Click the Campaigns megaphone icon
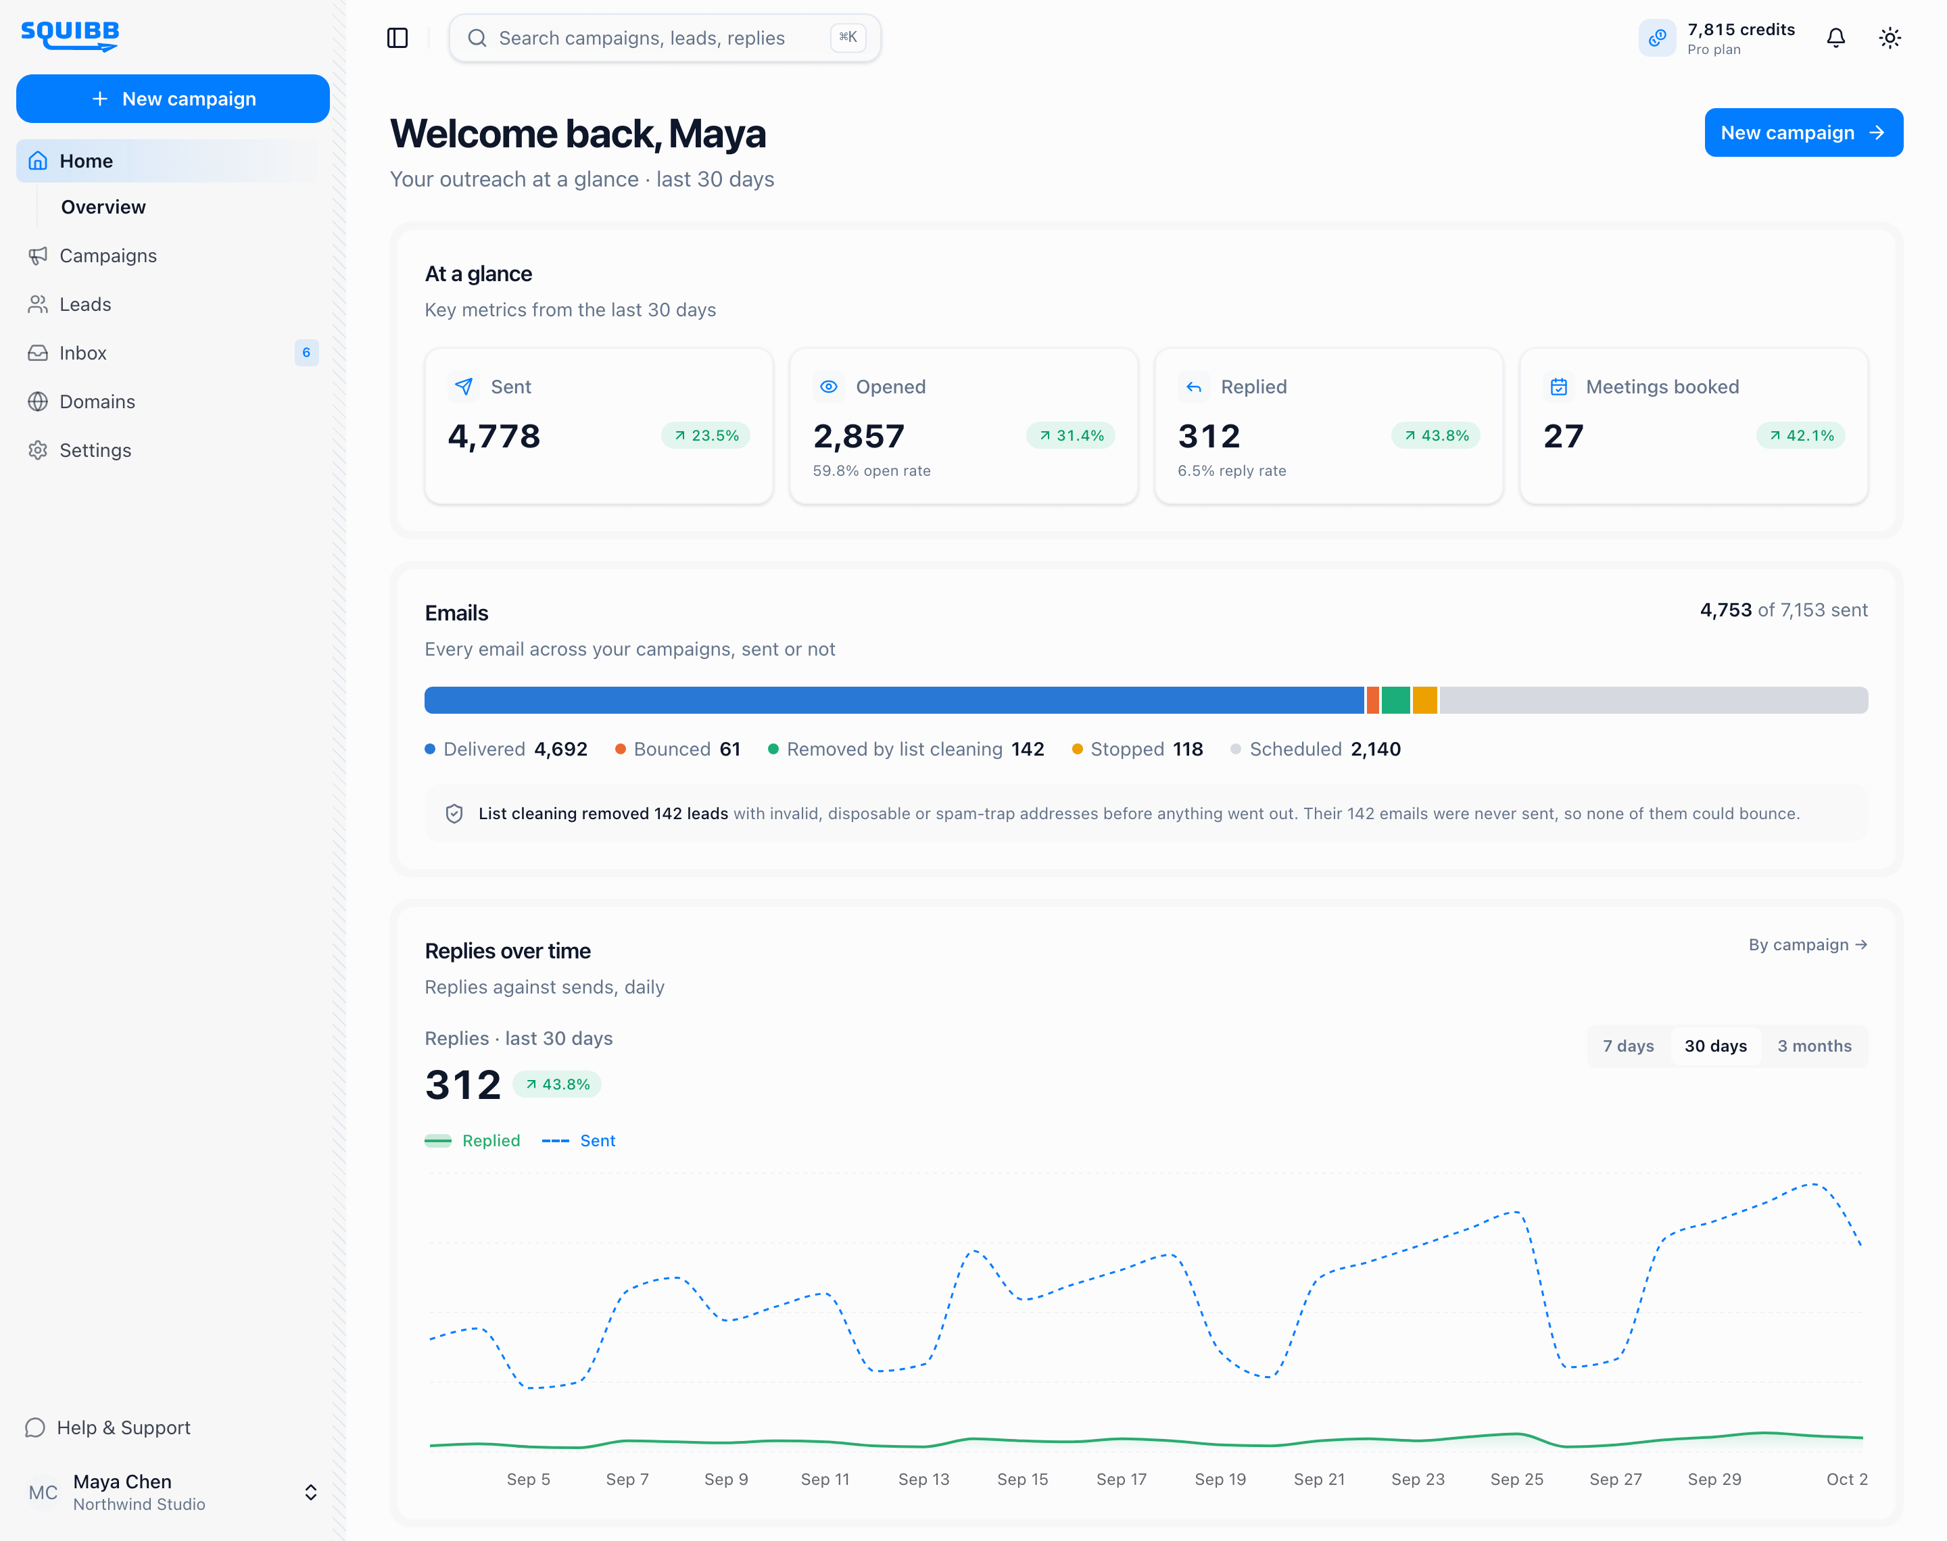The height and width of the screenshot is (1541, 1947). click(x=38, y=256)
